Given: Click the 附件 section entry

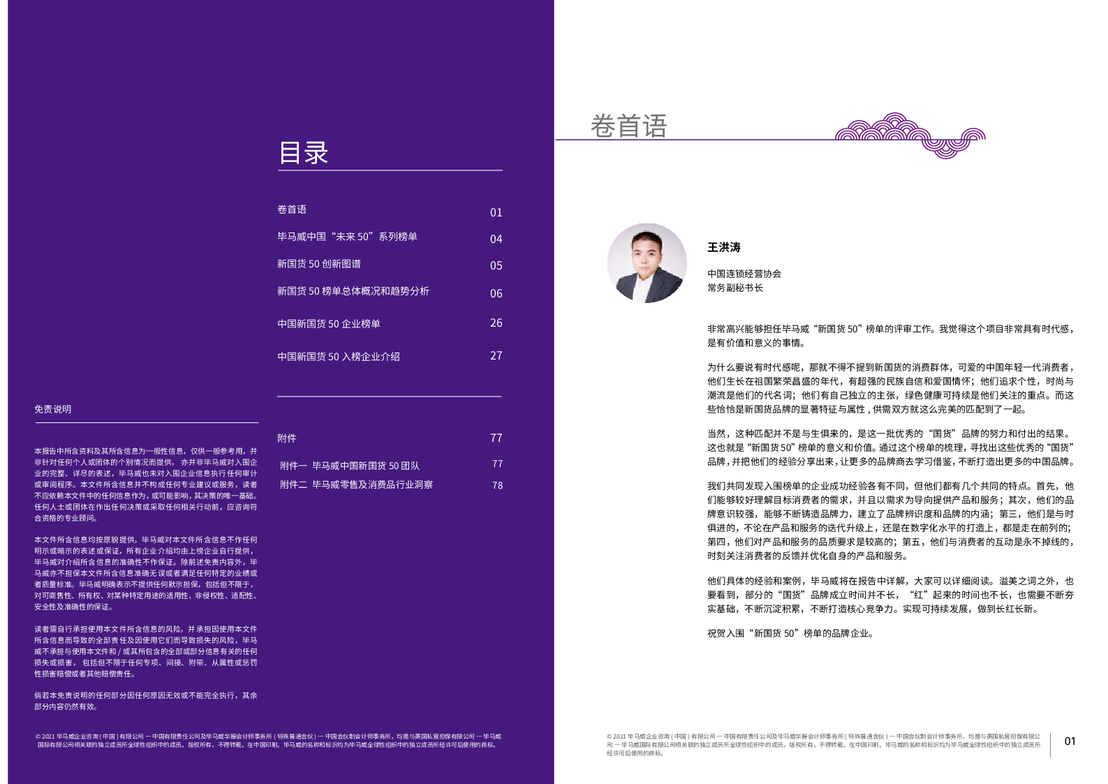Looking at the screenshot, I should 286,438.
